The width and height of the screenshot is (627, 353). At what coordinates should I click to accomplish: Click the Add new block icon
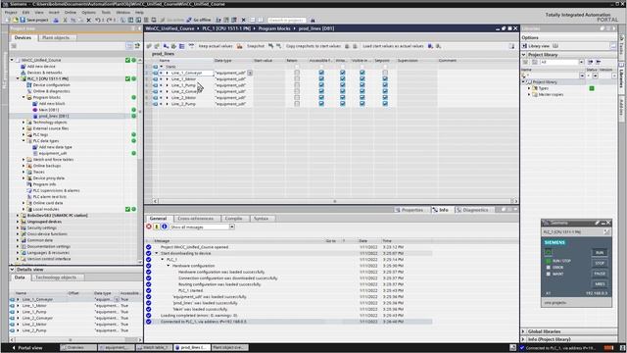pyautogui.click(x=35, y=104)
